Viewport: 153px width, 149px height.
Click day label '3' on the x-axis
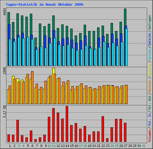coord(19,146)
